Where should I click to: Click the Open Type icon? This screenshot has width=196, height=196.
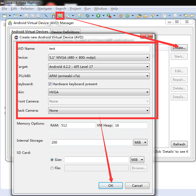pyautogui.click(x=139, y=16)
